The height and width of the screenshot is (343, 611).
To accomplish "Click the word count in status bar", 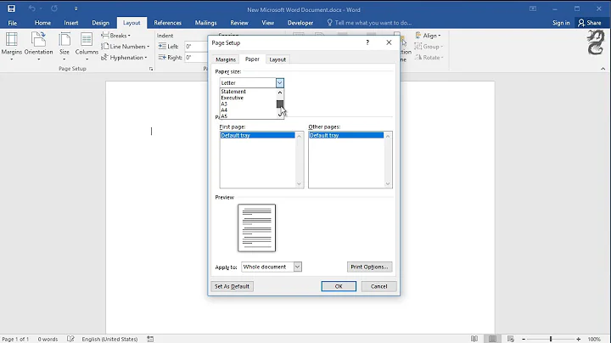I will click(48, 339).
